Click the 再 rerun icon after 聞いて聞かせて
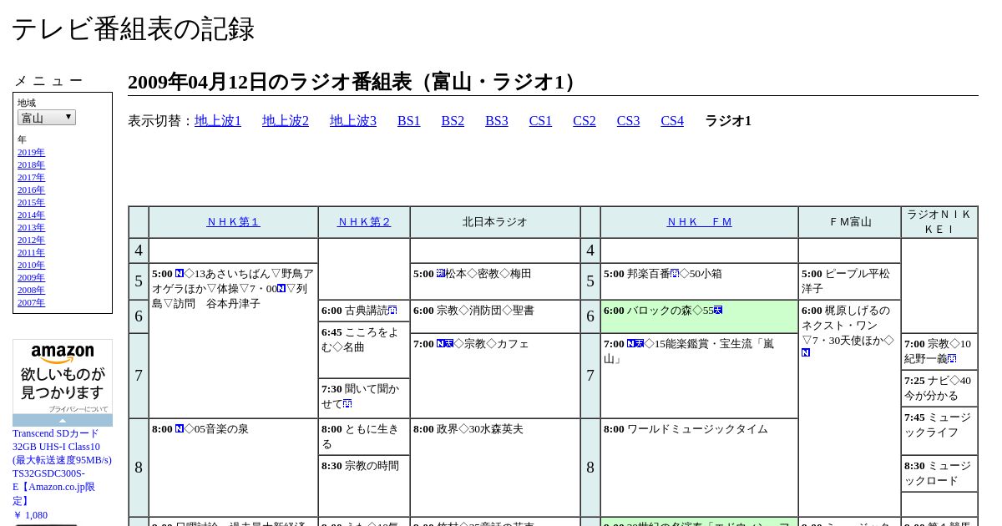This screenshot has width=1002, height=526. 347,404
